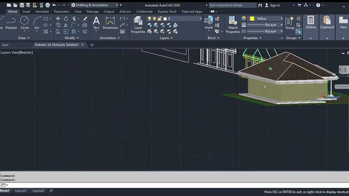Toggle layer 0 on/off light bulb
The image size is (349, 196).
point(149,19)
